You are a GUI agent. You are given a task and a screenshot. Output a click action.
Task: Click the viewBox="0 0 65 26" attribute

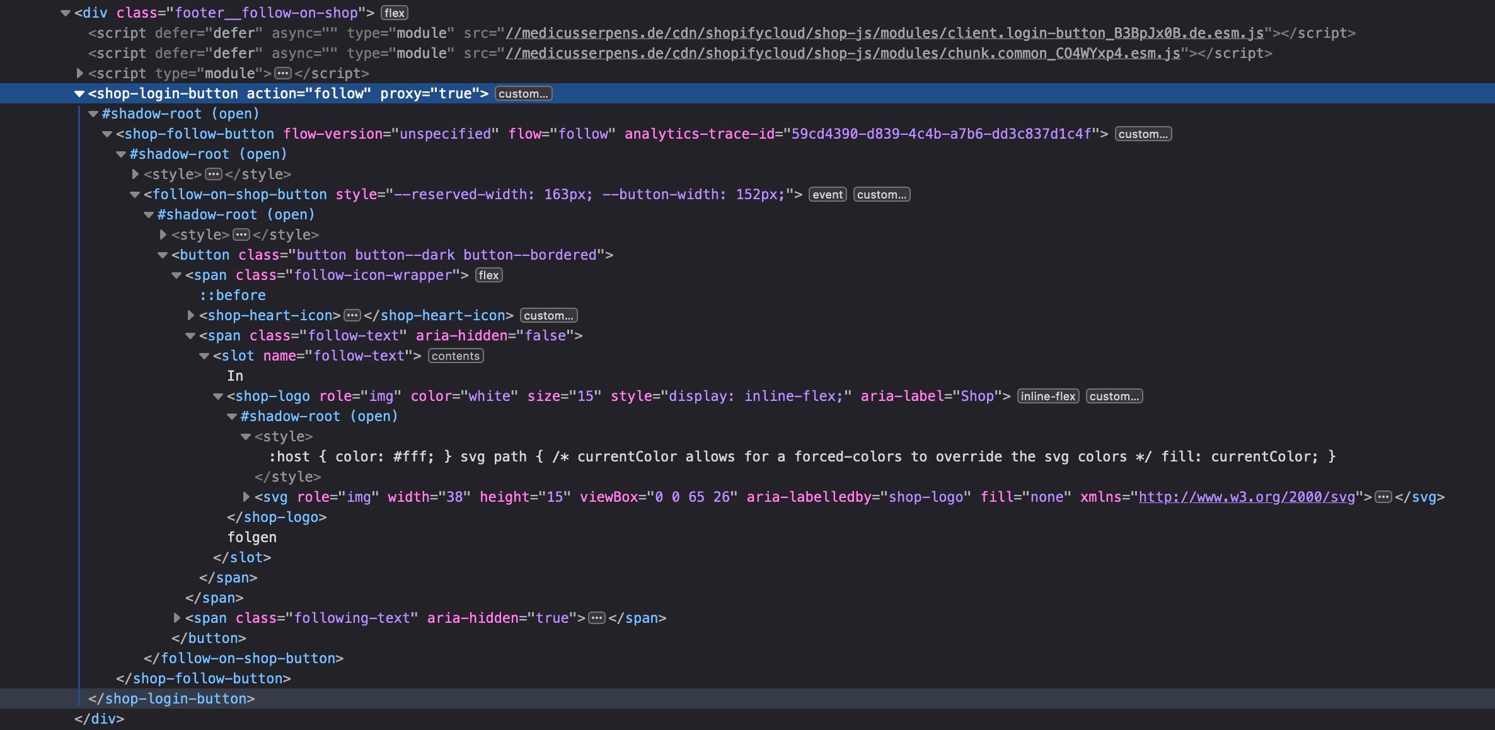click(659, 497)
